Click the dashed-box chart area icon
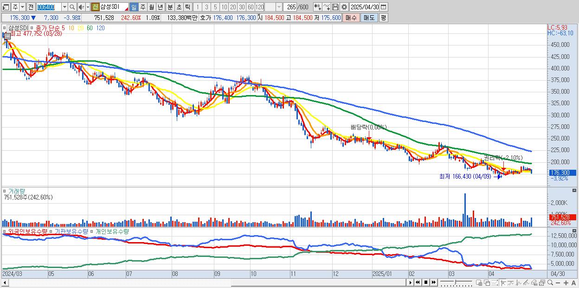The width and height of the screenshot is (579, 288). [x=495, y=282]
